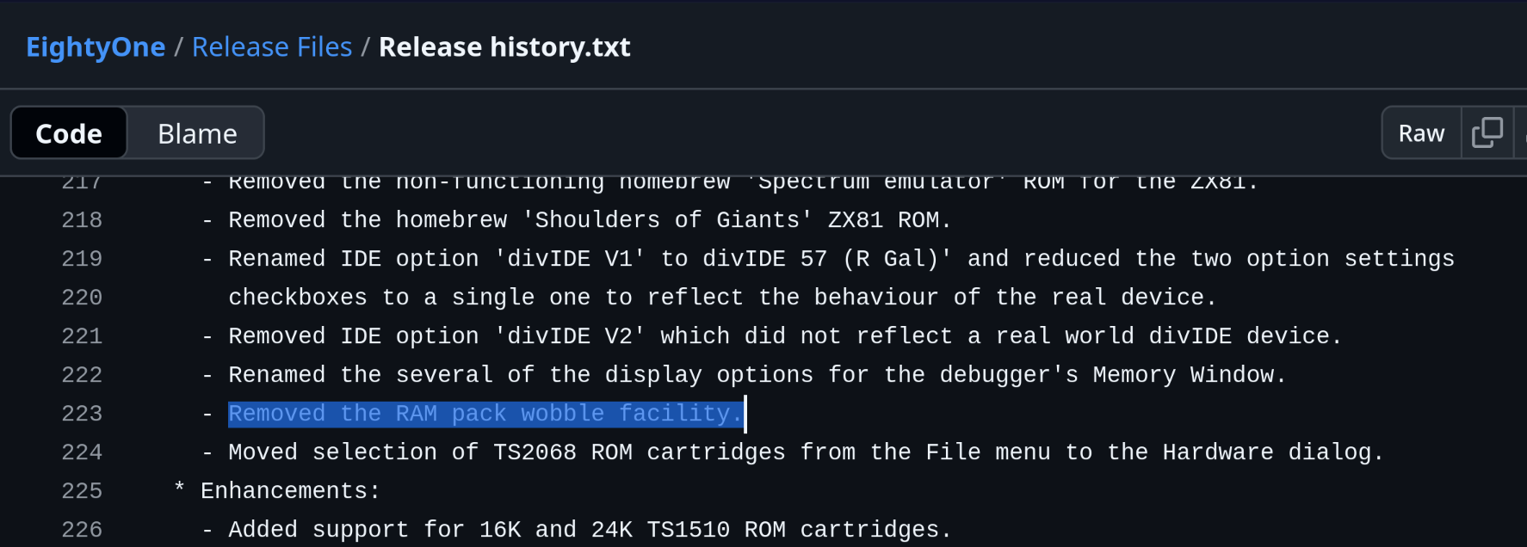This screenshot has width=1527, height=547.
Task: Go to the Release Files folder
Action: click(271, 46)
